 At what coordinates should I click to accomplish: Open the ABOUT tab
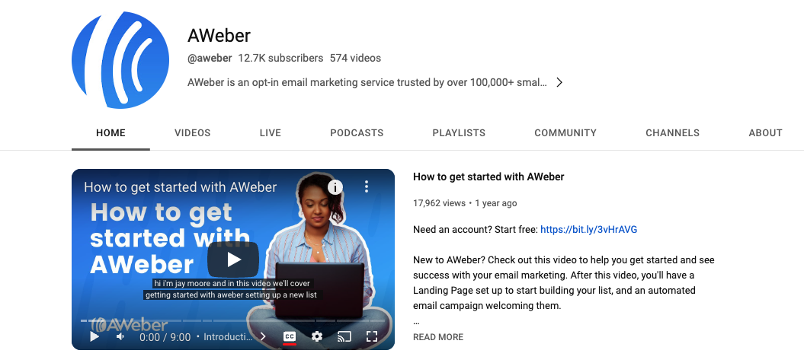click(x=766, y=132)
